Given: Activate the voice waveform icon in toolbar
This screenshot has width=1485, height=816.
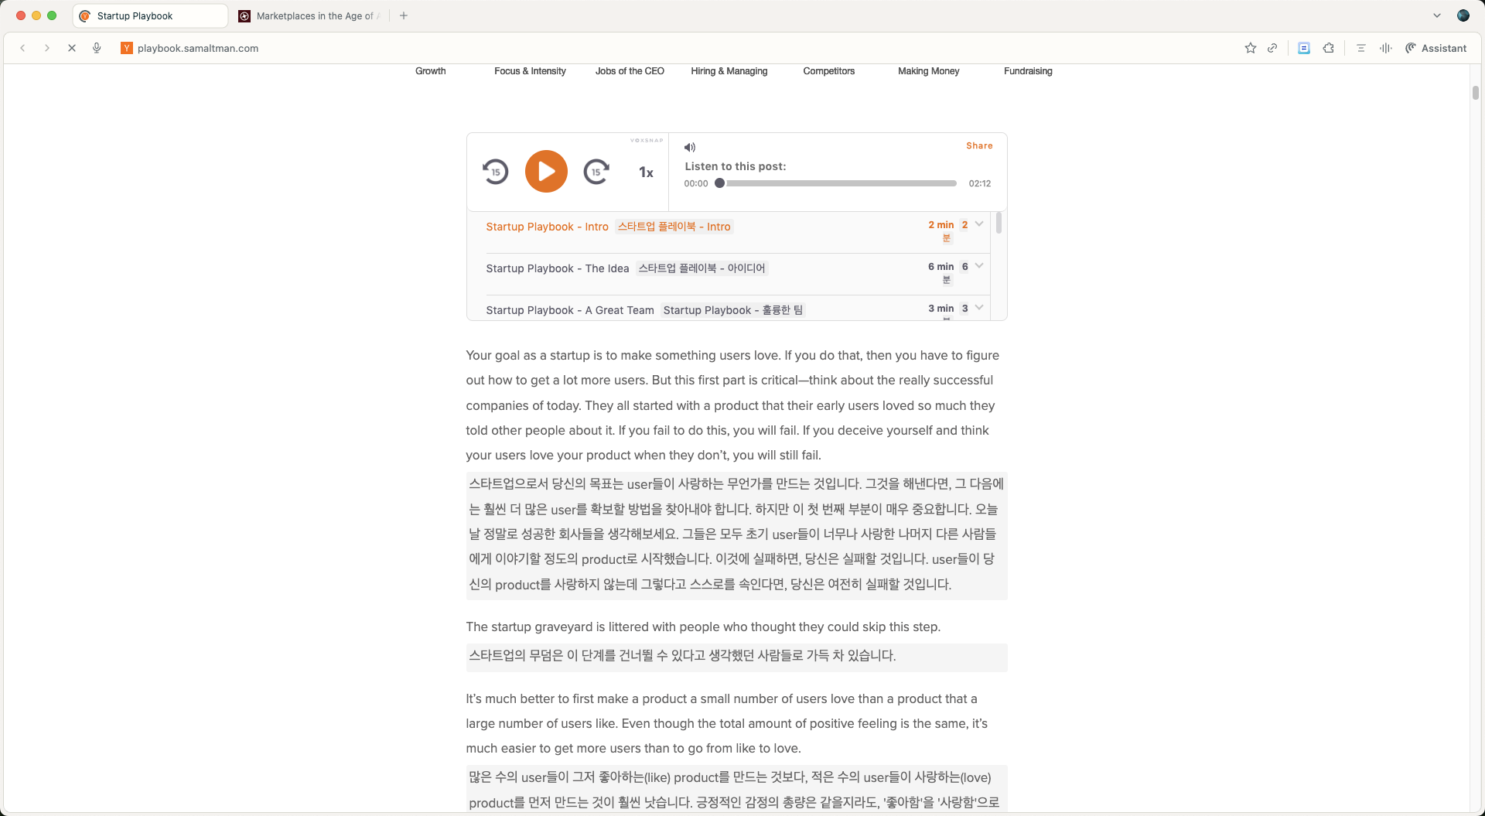Looking at the screenshot, I should (x=1384, y=48).
